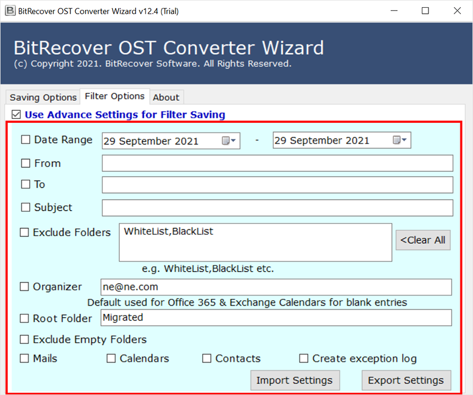The height and width of the screenshot is (395, 473).
Task: Click the BitRecover logo in the title bar
Action: [x=9, y=10]
